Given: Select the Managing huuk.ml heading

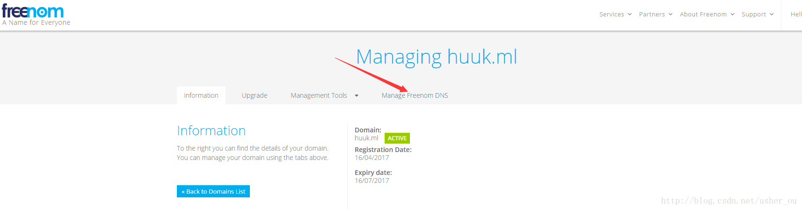Looking at the screenshot, I should [x=437, y=57].
